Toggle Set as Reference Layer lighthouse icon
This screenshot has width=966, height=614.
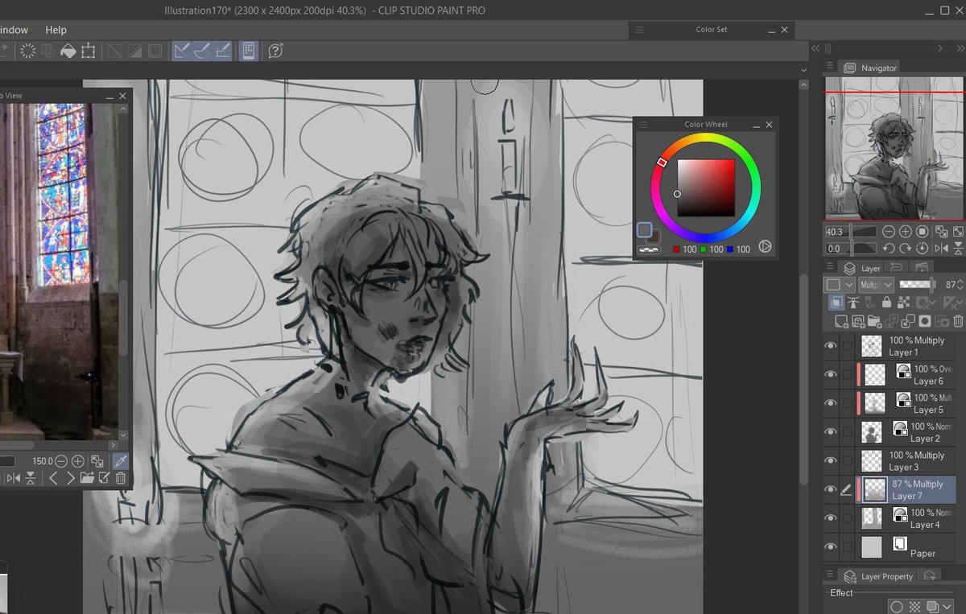tap(853, 303)
